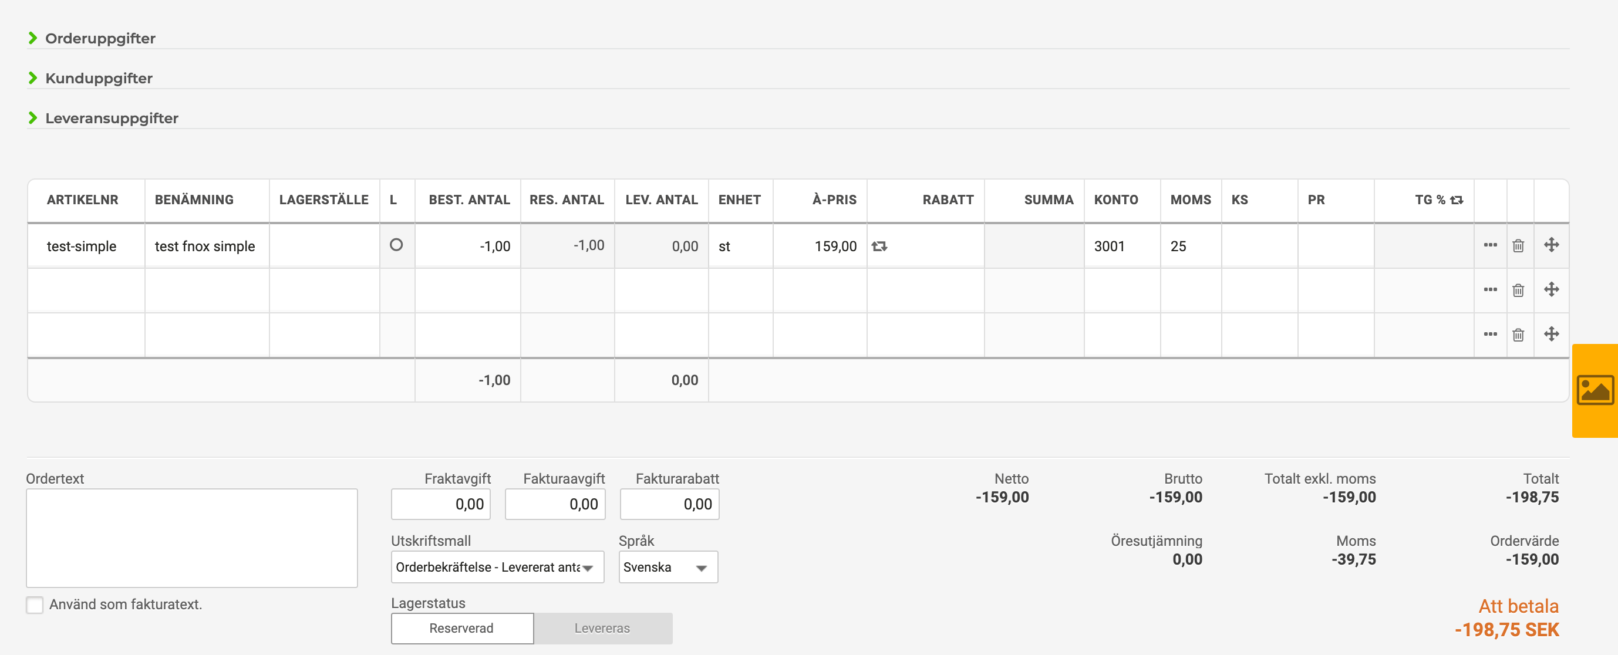Open options menu on second empty row
The image size is (1618, 655).
(1491, 289)
